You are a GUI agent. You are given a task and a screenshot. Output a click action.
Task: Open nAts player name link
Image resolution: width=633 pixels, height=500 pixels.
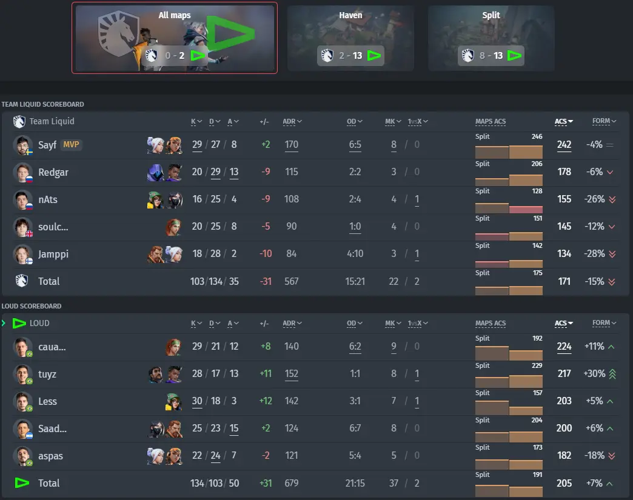tap(48, 199)
